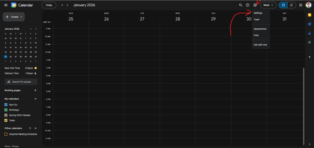This screenshot has width=314, height=148.
Task: Open the Week view dropdown
Action: click(268, 5)
